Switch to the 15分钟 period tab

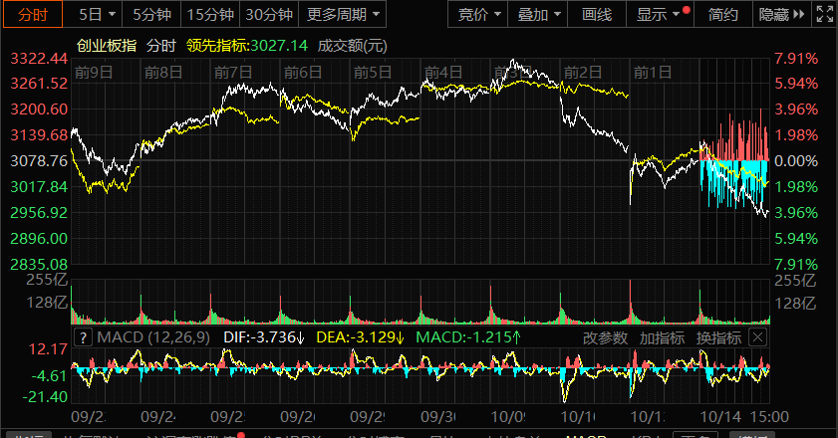pyautogui.click(x=210, y=14)
